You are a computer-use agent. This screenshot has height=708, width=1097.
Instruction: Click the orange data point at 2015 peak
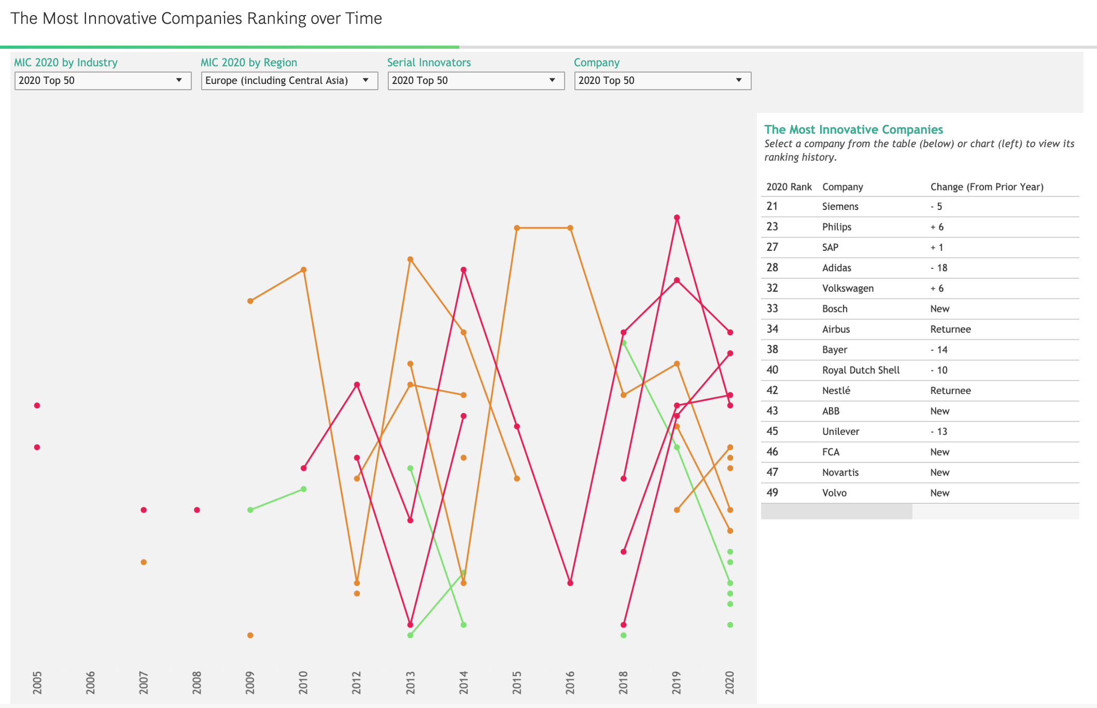pos(517,228)
